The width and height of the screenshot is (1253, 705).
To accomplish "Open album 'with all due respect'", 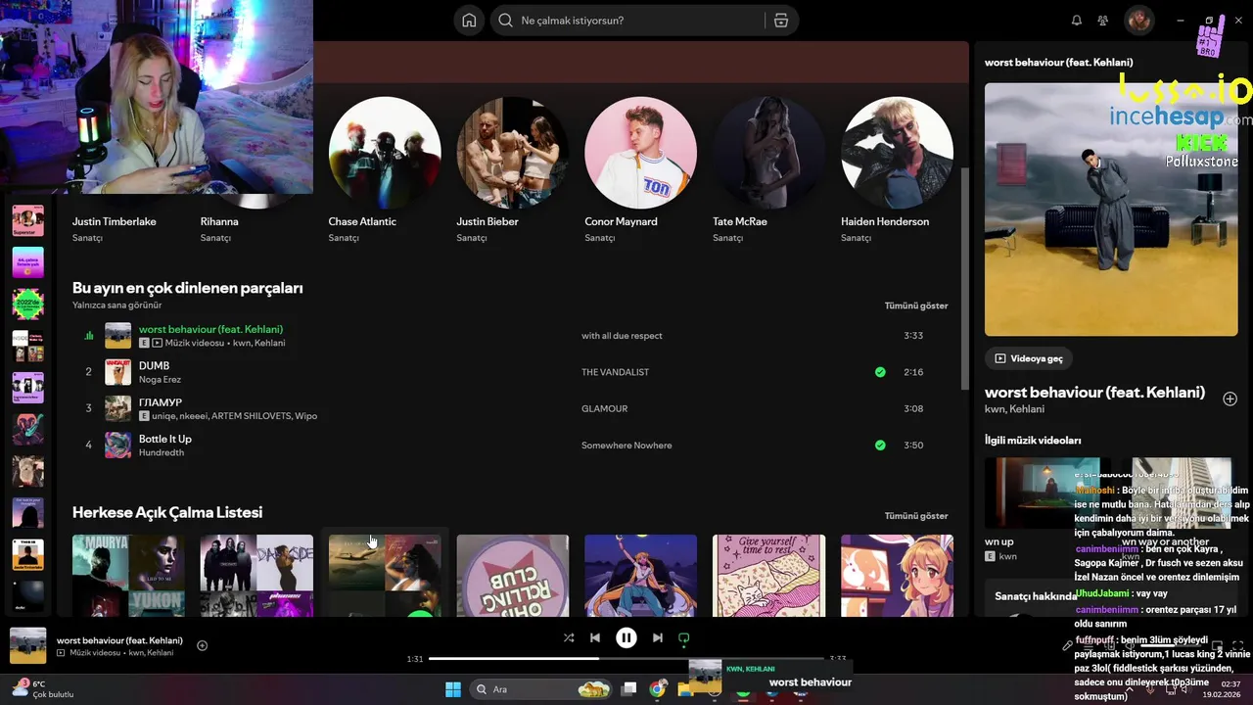I will tap(622, 336).
